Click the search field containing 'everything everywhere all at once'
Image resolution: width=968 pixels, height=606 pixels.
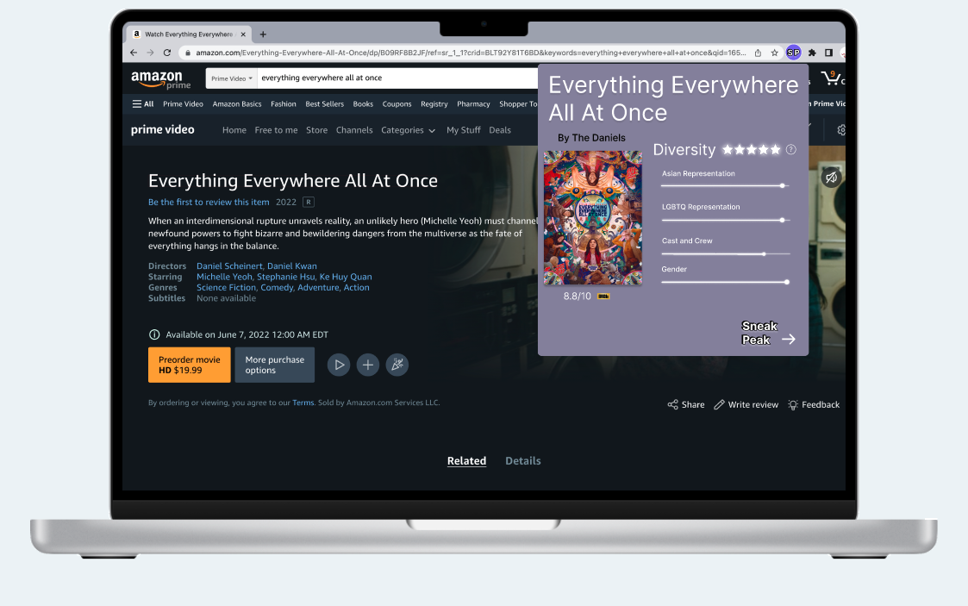[x=397, y=78]
